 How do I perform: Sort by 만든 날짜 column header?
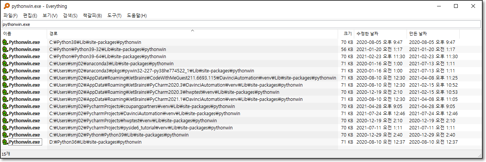433,34
